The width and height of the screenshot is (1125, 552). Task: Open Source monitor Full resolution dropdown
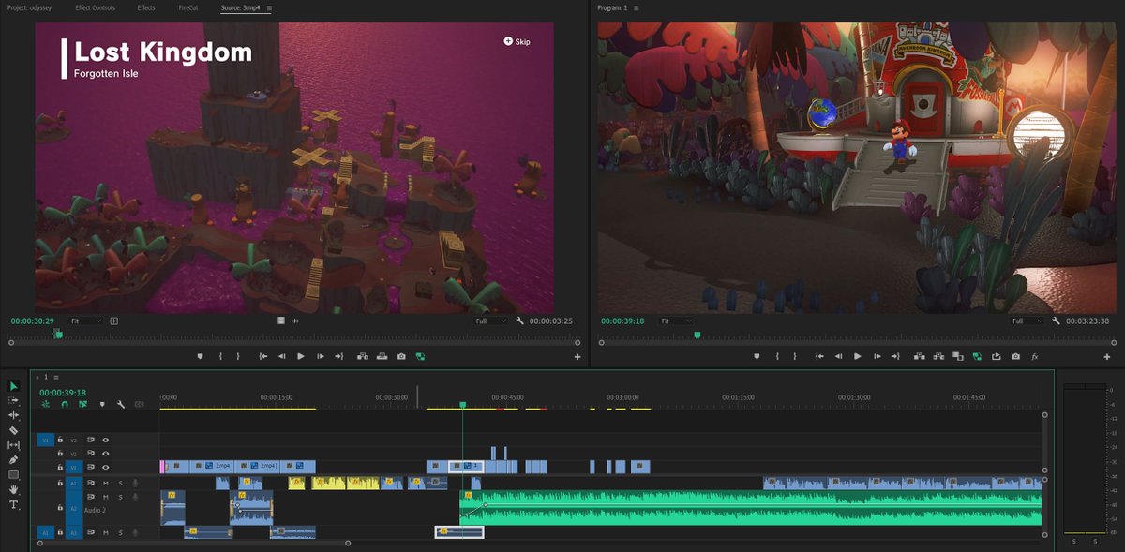pos(490,321)
